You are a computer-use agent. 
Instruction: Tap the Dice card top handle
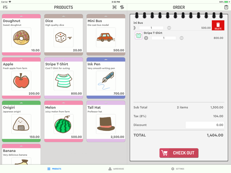tap(64, 16)
